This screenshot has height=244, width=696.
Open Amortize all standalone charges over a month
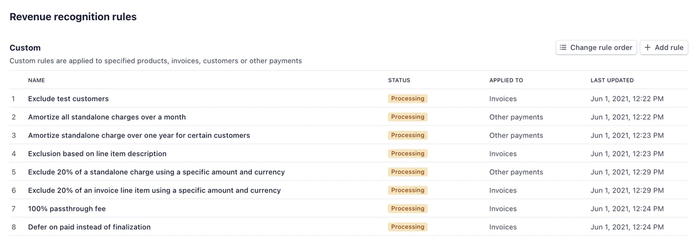107,117
